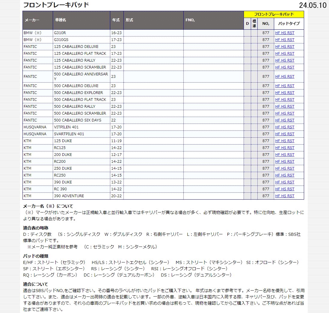329x313 pixels.
Task: Click the 877 number in 390 ADVENTURE row
Action: 266,196
